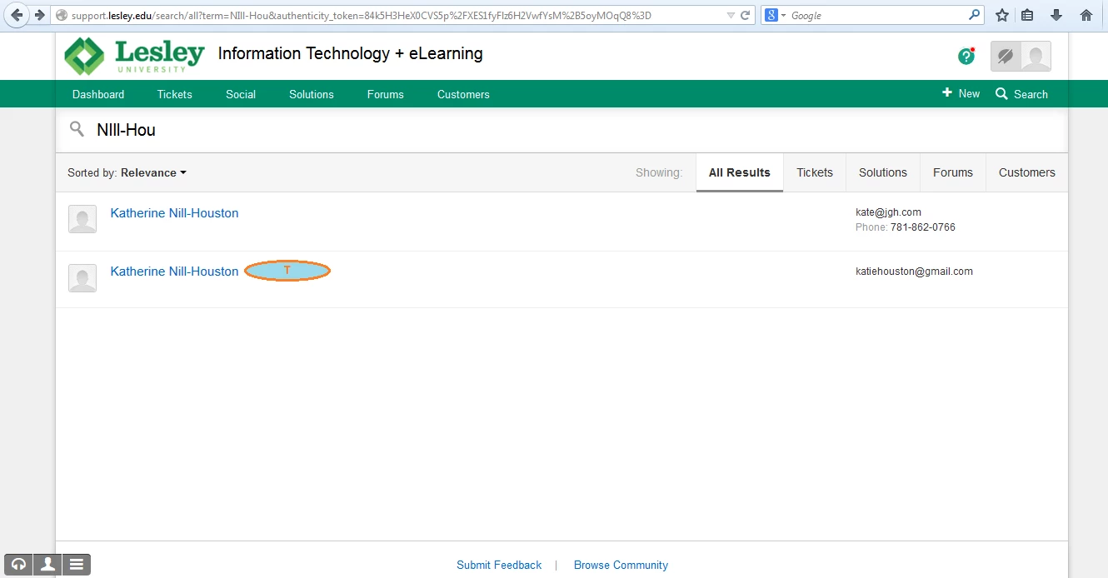
Task: Click the kate@jgh.com email text
Action: [888, 212]
